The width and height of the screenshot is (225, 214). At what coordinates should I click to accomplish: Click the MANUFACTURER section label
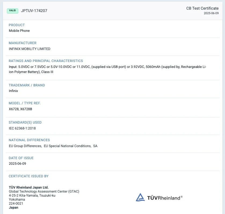(23, 43)
